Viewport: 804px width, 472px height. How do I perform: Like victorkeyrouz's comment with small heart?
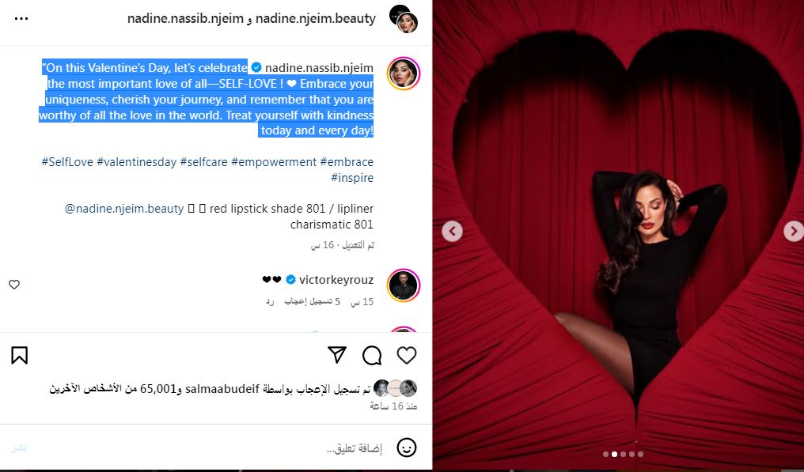click(14, 285)
